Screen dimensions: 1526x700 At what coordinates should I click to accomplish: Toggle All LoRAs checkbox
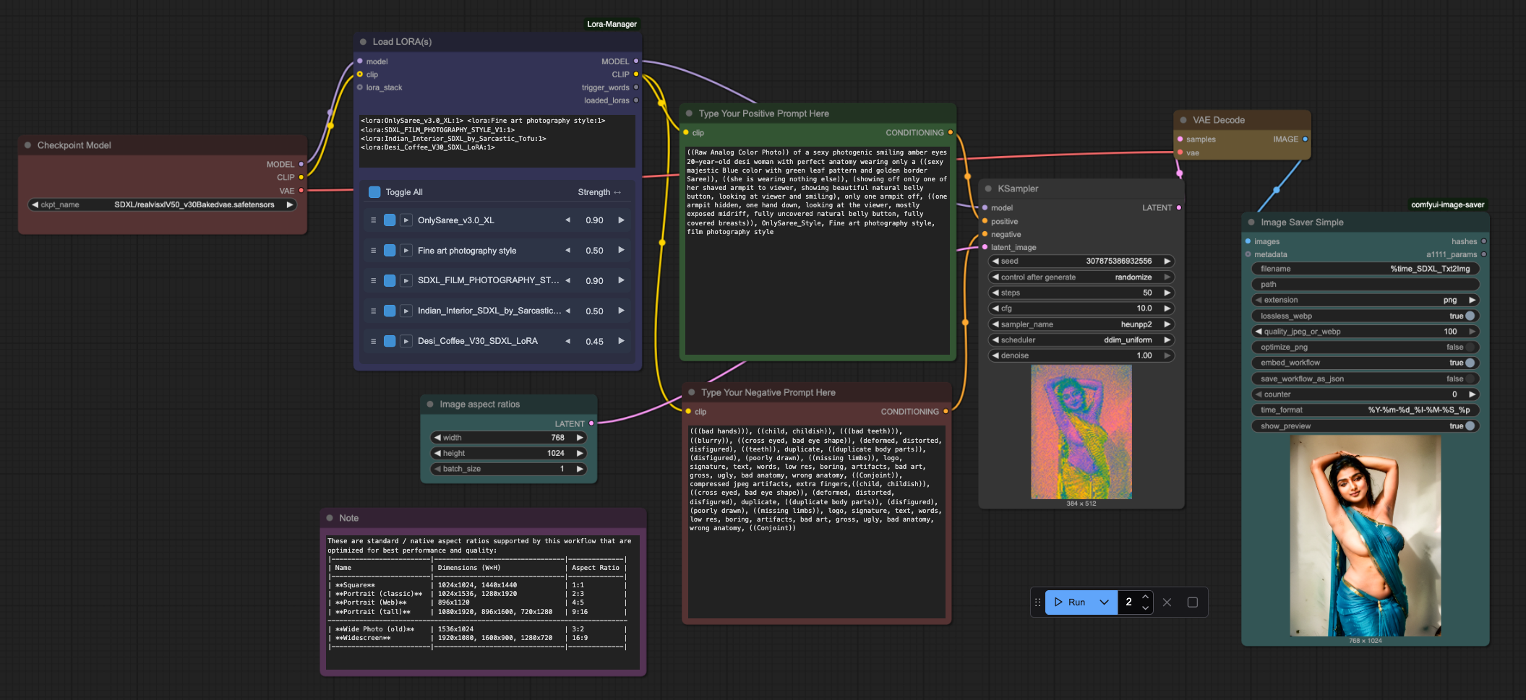374,192
